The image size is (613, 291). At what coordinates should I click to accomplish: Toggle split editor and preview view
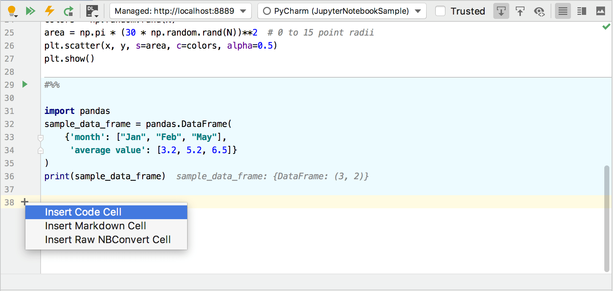pyautogui.click(x=581, y=11)
